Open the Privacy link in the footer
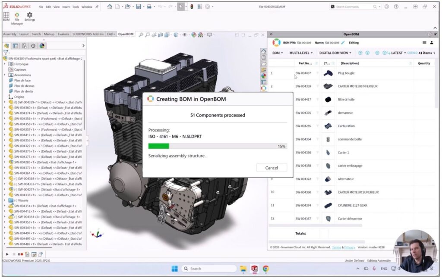The width and height of the screenshot is (442, 279). tap(350, 248)
